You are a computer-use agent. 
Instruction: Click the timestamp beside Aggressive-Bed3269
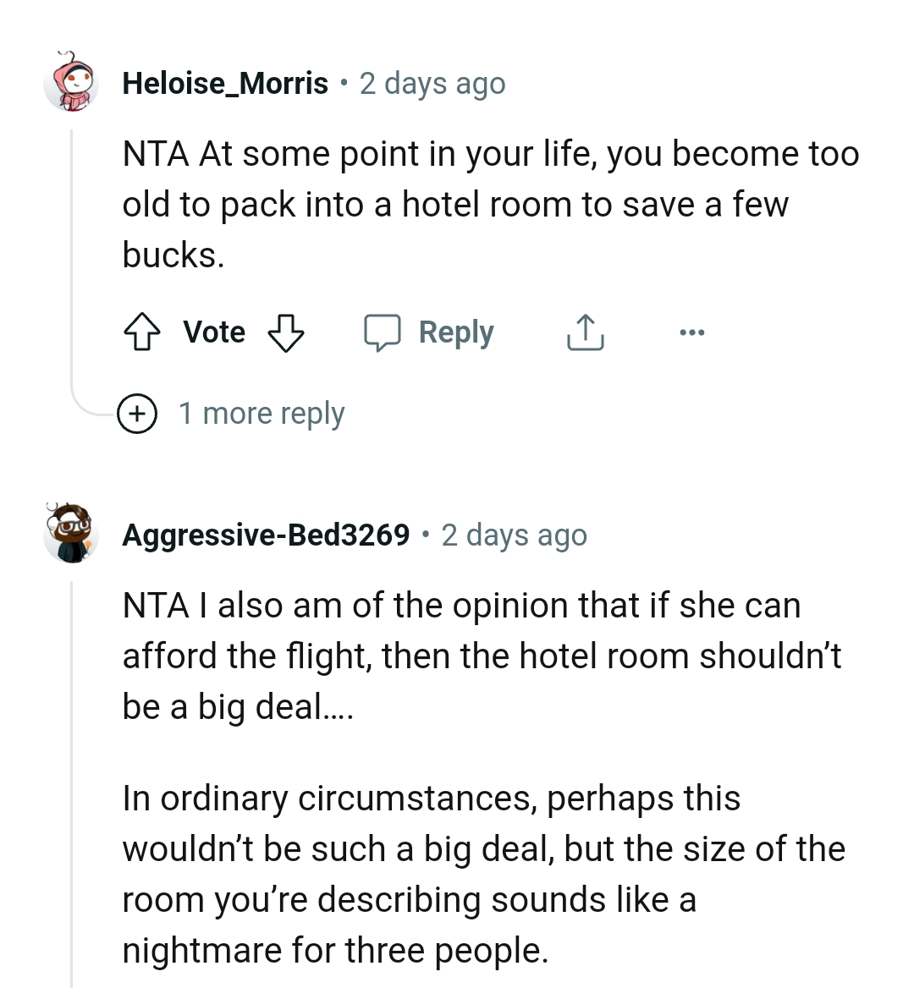point(514,535)
